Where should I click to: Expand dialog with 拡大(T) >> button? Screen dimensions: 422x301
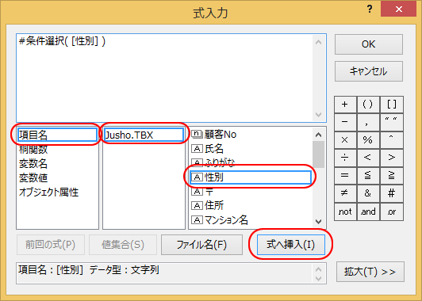(370, 272)
